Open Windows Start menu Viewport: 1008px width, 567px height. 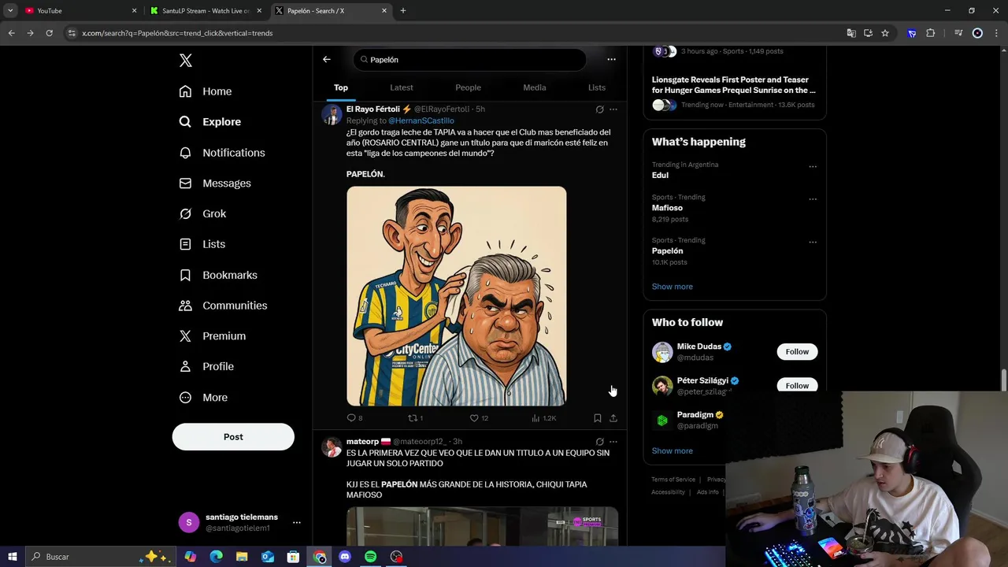(13, 557)
